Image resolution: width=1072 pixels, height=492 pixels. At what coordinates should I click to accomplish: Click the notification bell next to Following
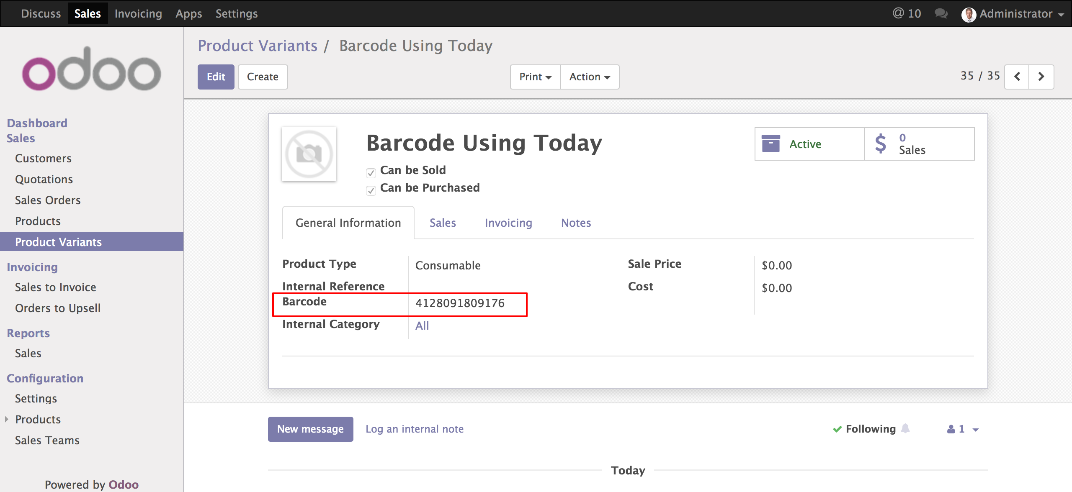(x=905, y=428)
